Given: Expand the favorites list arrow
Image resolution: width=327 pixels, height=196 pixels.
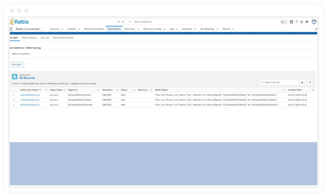Looking at the screenshot, I should tap(286, 22).
